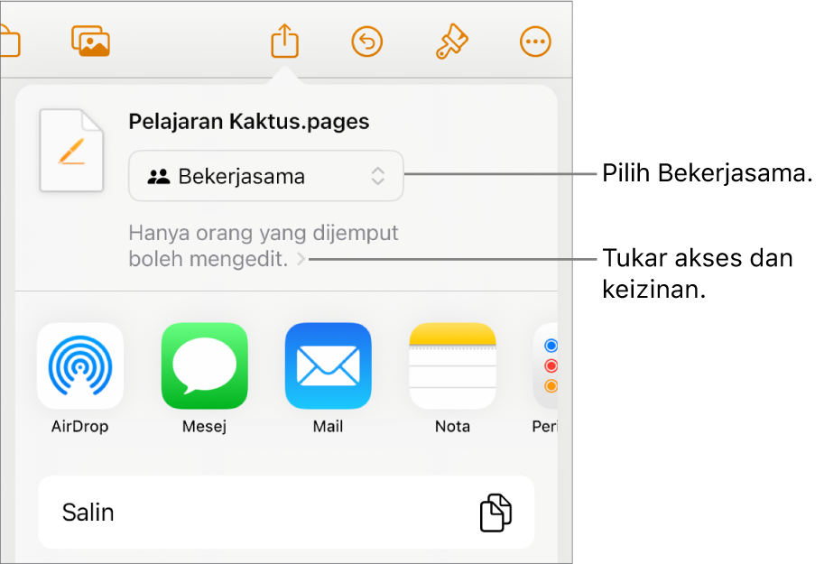The height and width of the screenshot is (564, 824).
Task: Select the Peringatan reminders app icon
Action: pos(545,365)
